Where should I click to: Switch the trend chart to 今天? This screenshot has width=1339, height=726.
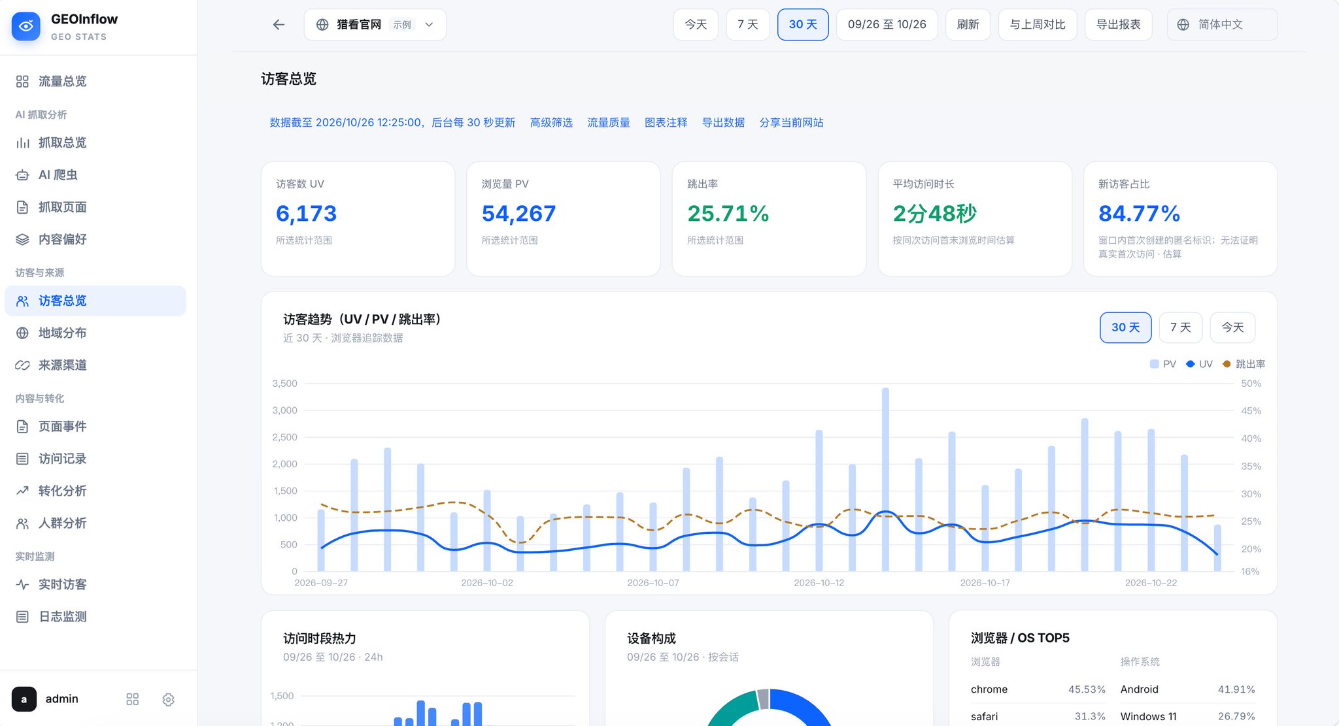pyautogui.click(x=1232, y=327)
